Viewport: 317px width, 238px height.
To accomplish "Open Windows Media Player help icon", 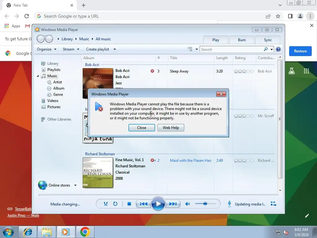I will [x=278, y=49].
